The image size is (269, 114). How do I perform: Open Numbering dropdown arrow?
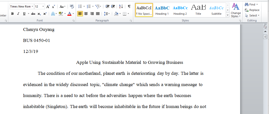93,6
